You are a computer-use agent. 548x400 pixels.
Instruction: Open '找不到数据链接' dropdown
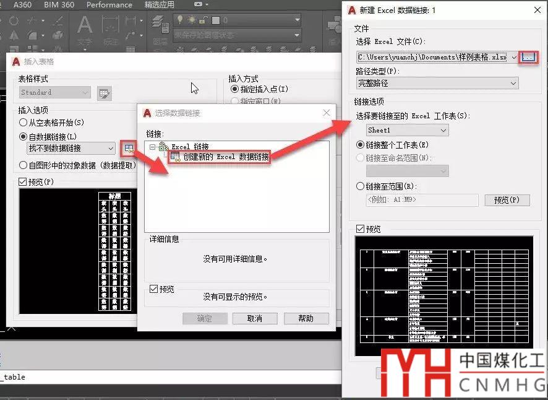(71, 149)
